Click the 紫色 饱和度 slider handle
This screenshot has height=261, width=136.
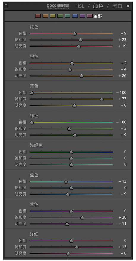(x=82, y=218)
